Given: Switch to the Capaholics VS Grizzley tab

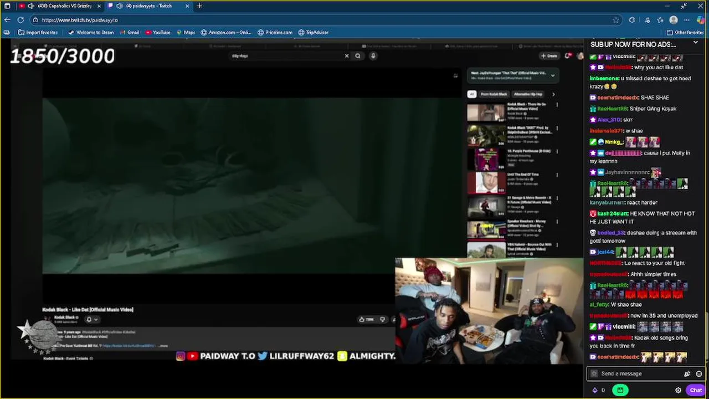Looking at the screenshot, I should tap(61, 6).
